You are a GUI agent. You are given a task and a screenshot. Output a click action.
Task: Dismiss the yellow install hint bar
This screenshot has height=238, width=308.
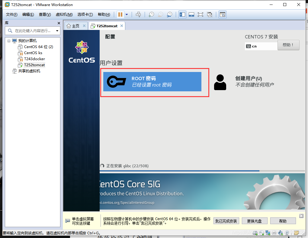[301, 216]
